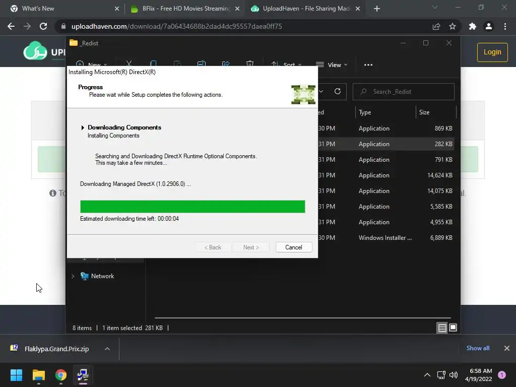This screenshot has width=516, height=387.
Task: Close the Chrome downloads bar
Action: coord(507,348)
